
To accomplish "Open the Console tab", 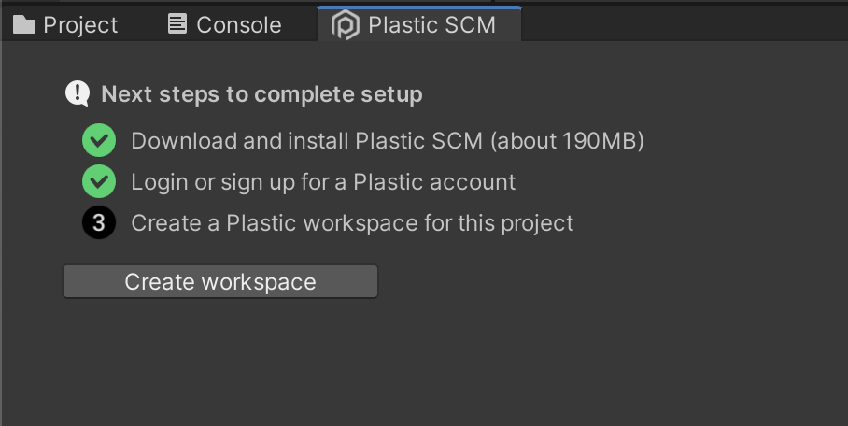I will coord(238,25).
